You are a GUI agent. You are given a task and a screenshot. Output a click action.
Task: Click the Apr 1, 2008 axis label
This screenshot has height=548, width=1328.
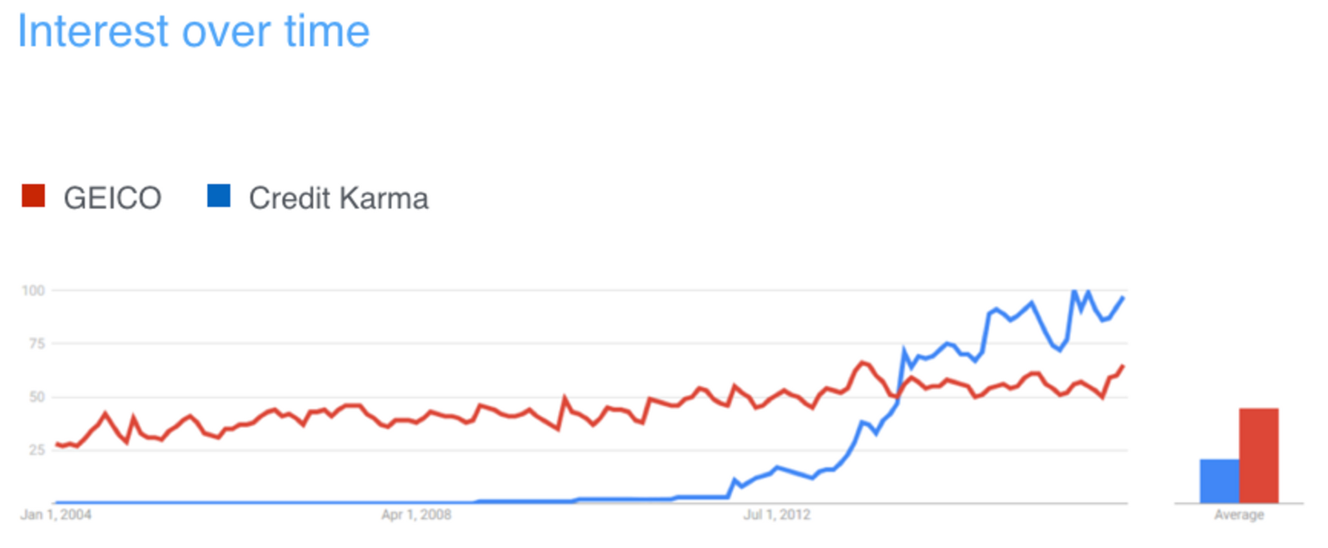(x=416, y=515)
